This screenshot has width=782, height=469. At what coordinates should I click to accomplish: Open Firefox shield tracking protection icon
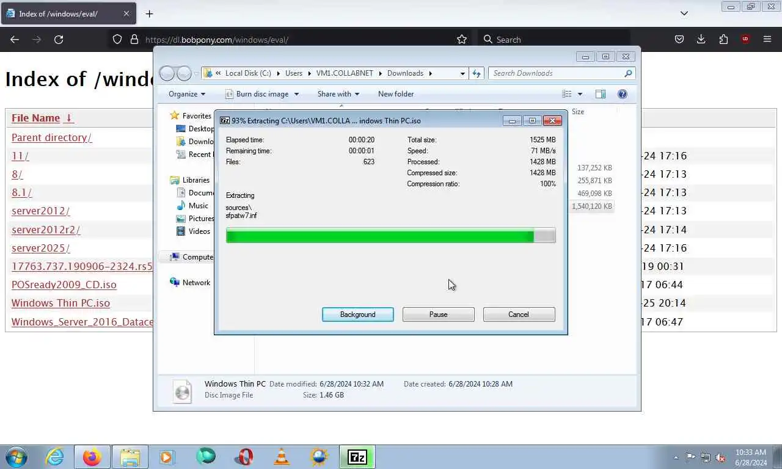point(117,39)
